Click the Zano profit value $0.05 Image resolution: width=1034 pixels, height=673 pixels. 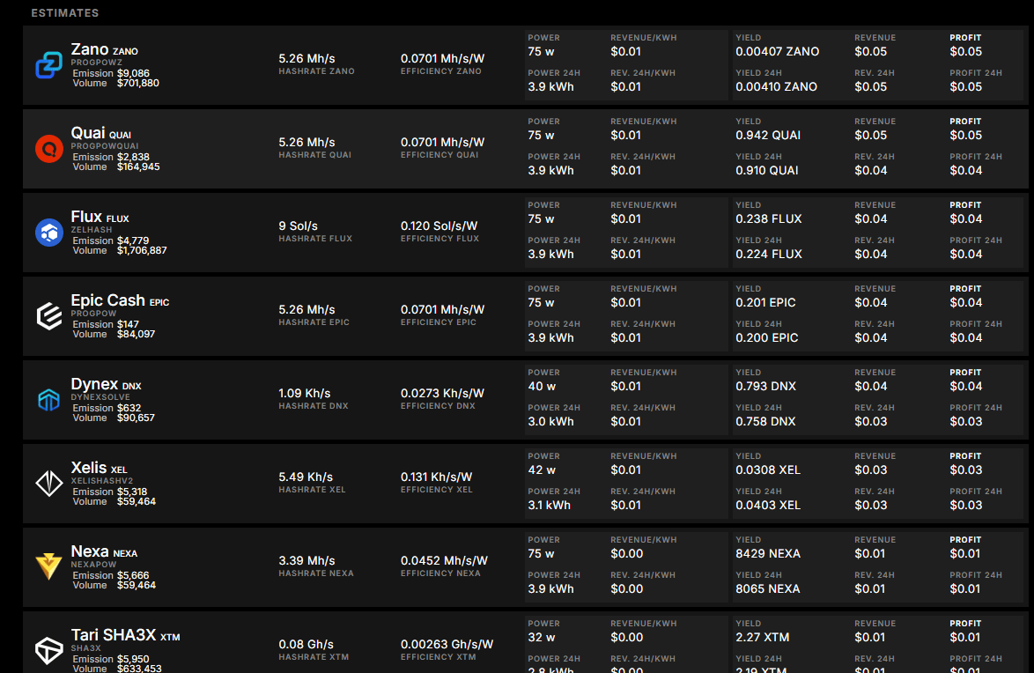[965, 52]
